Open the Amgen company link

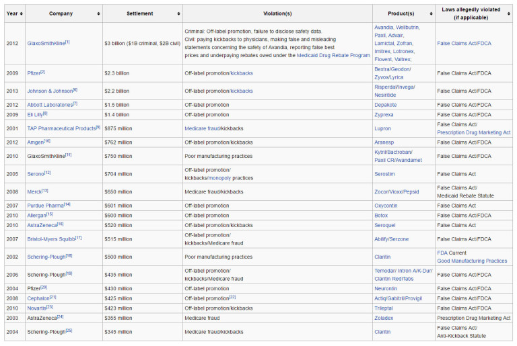[x=35, y=142]
